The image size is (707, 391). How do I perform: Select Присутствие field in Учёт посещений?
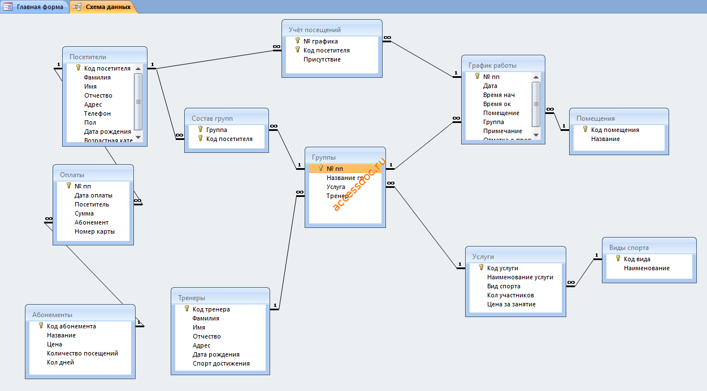coord(322,59)
